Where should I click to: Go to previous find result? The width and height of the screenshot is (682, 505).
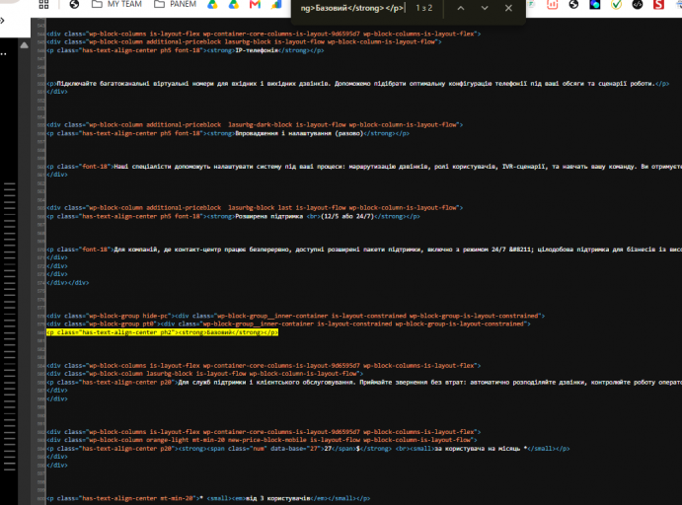pyautogui.click(x=461, y=8)
